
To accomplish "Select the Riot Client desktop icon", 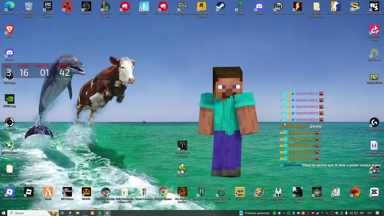I will (x=125, y=8).
